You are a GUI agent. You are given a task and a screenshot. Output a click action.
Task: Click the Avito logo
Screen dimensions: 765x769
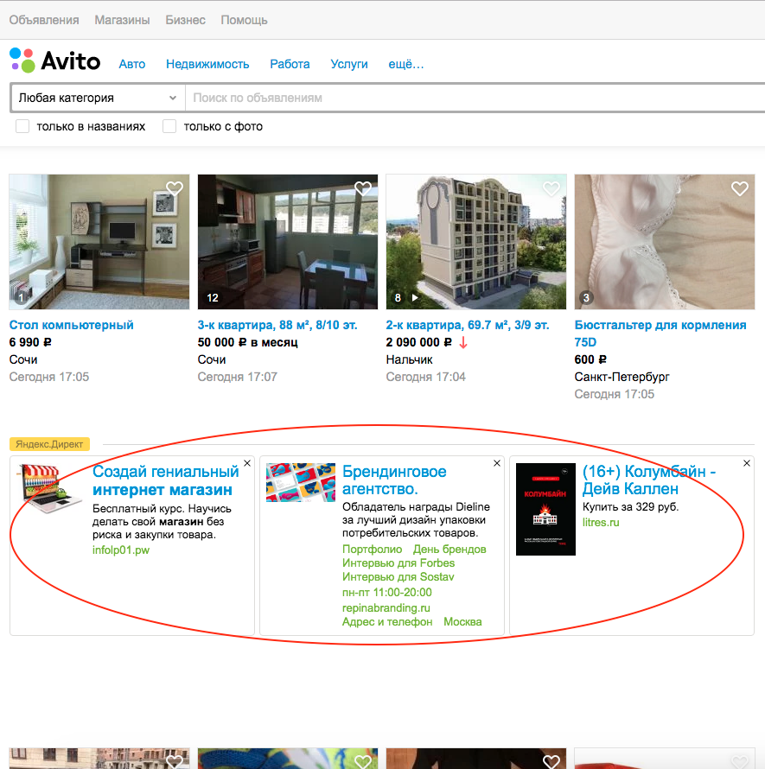tap(55, 62)
